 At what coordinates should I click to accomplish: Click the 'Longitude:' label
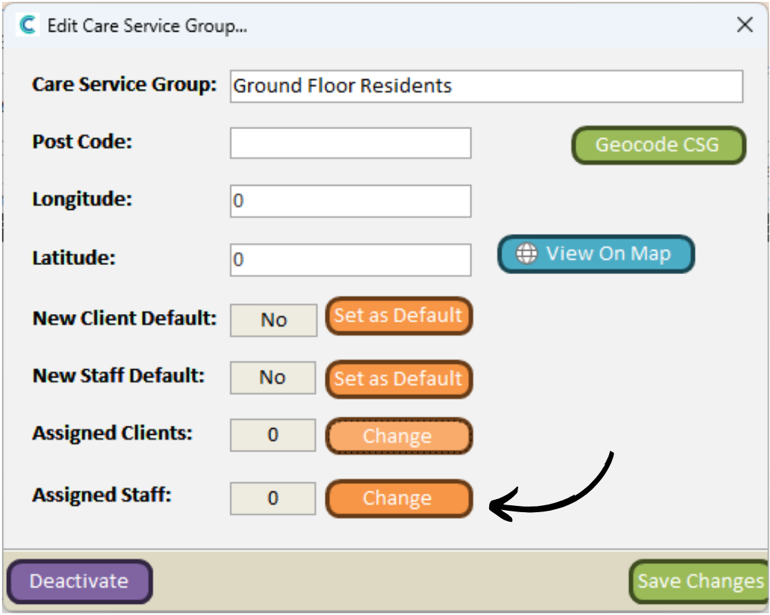click(82, 199)
